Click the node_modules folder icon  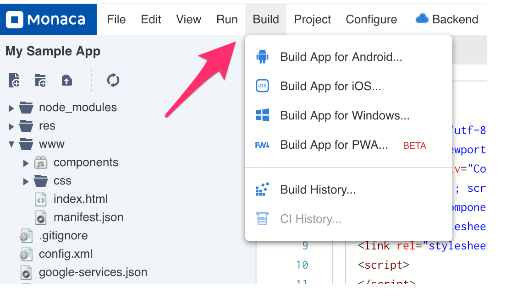pos(26,108)
